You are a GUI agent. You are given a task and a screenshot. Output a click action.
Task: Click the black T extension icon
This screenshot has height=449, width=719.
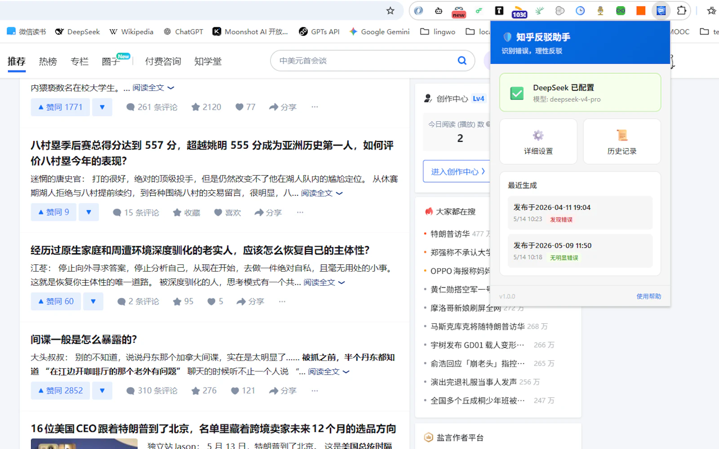pos(499,11)
